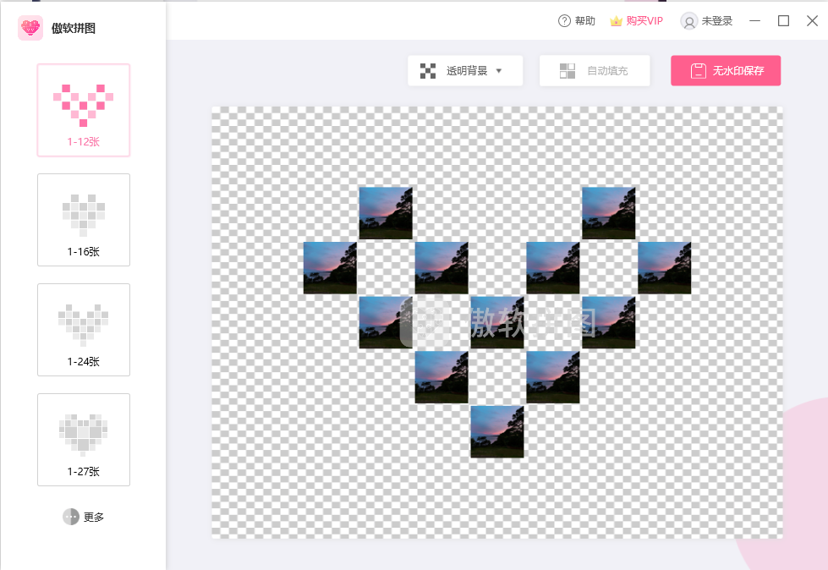Select the rightmost photo in second row
The width and height of the screenshot is (828, 570).
pos(664,267)
